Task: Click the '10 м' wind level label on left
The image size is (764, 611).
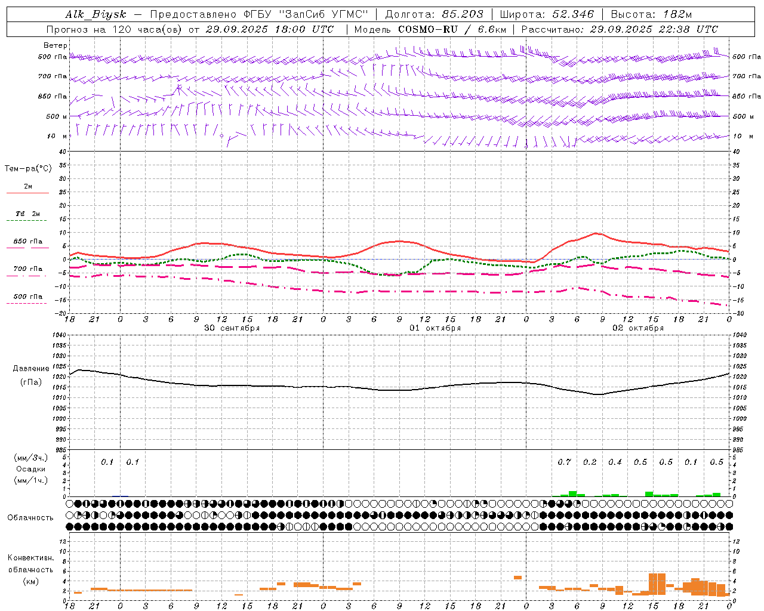Action: [57, 136]
